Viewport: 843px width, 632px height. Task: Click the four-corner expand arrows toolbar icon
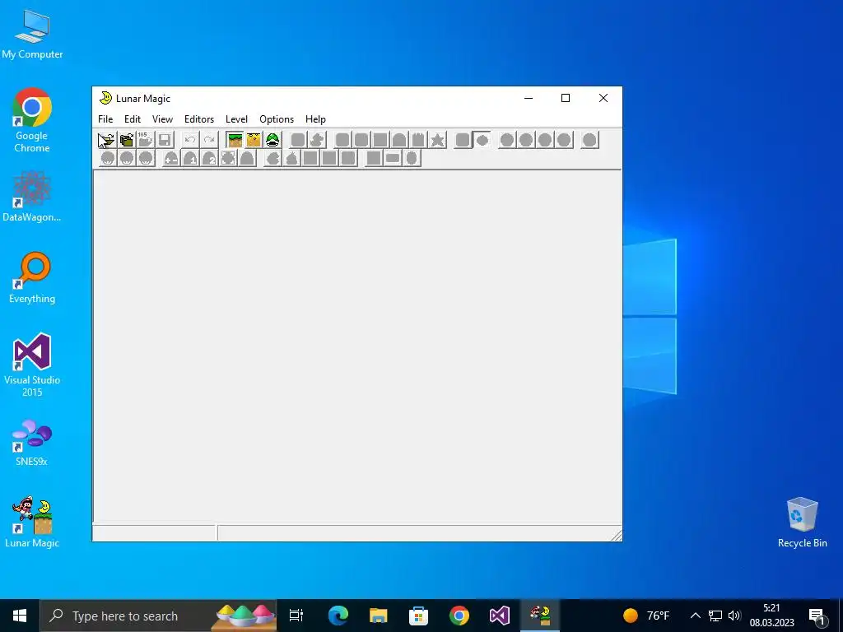coord(228,159)
